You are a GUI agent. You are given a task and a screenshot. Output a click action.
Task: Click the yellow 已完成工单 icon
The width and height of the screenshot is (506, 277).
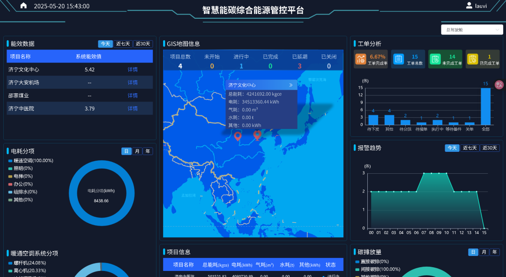(472, 59)
